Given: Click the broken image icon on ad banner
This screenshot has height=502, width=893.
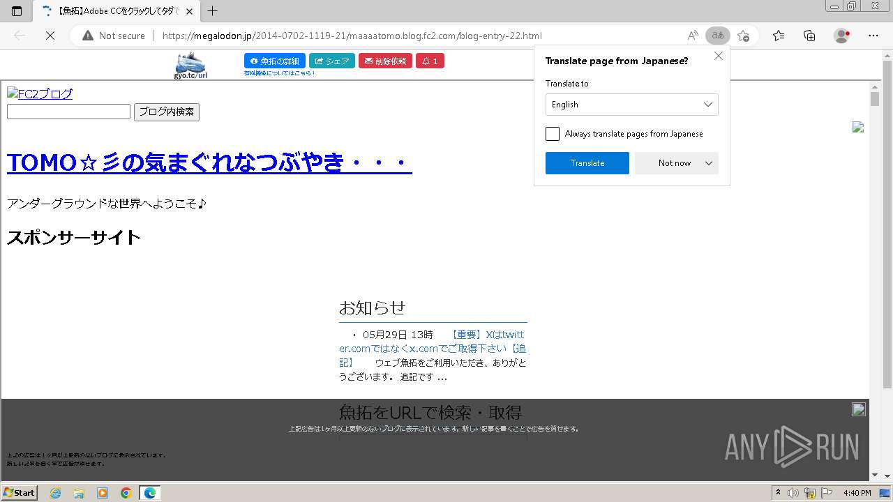Looking at the screenshot, I should click(x=859, y=409).
